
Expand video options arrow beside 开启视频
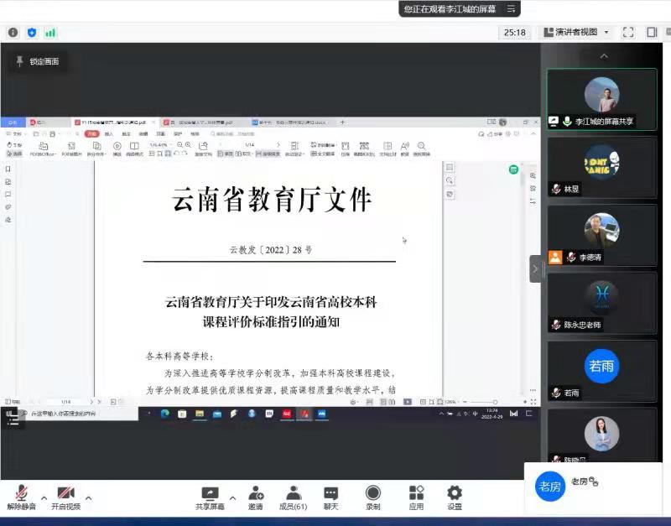point(89,496)
